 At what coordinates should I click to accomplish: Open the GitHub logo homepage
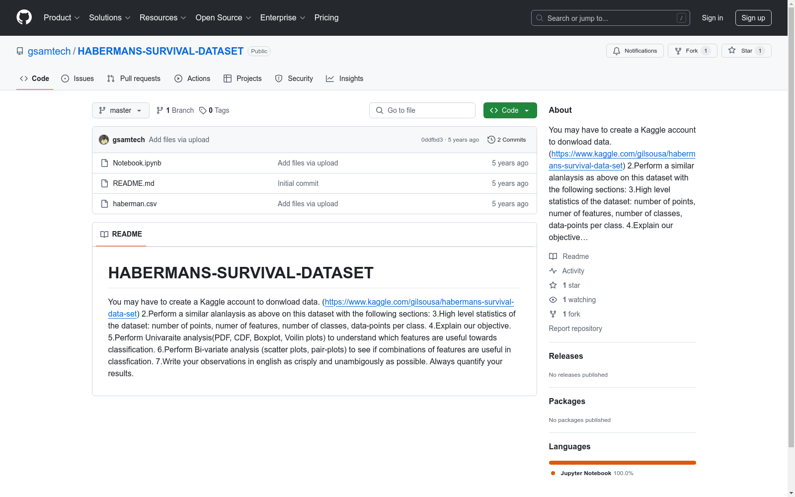click(x=24, y=17)
